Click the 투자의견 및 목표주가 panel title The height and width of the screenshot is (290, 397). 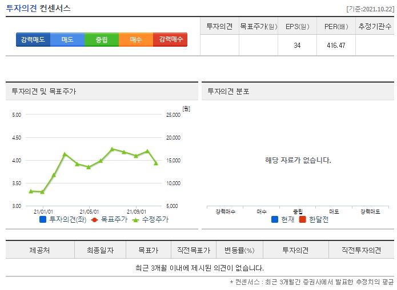(44, 91)
